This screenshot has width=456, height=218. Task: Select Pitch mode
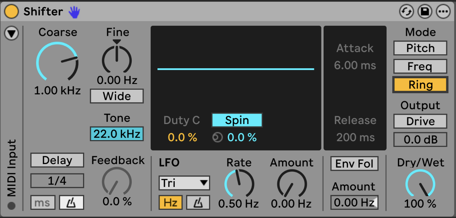coord(420,48)
